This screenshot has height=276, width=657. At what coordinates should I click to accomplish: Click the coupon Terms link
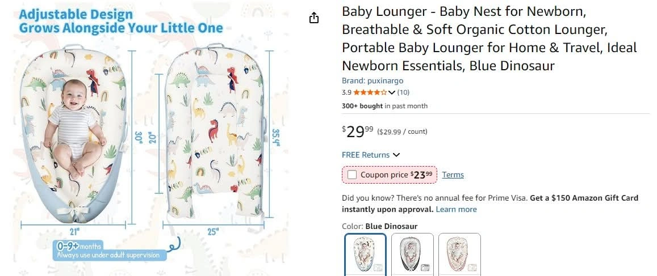tap(453, 175)
